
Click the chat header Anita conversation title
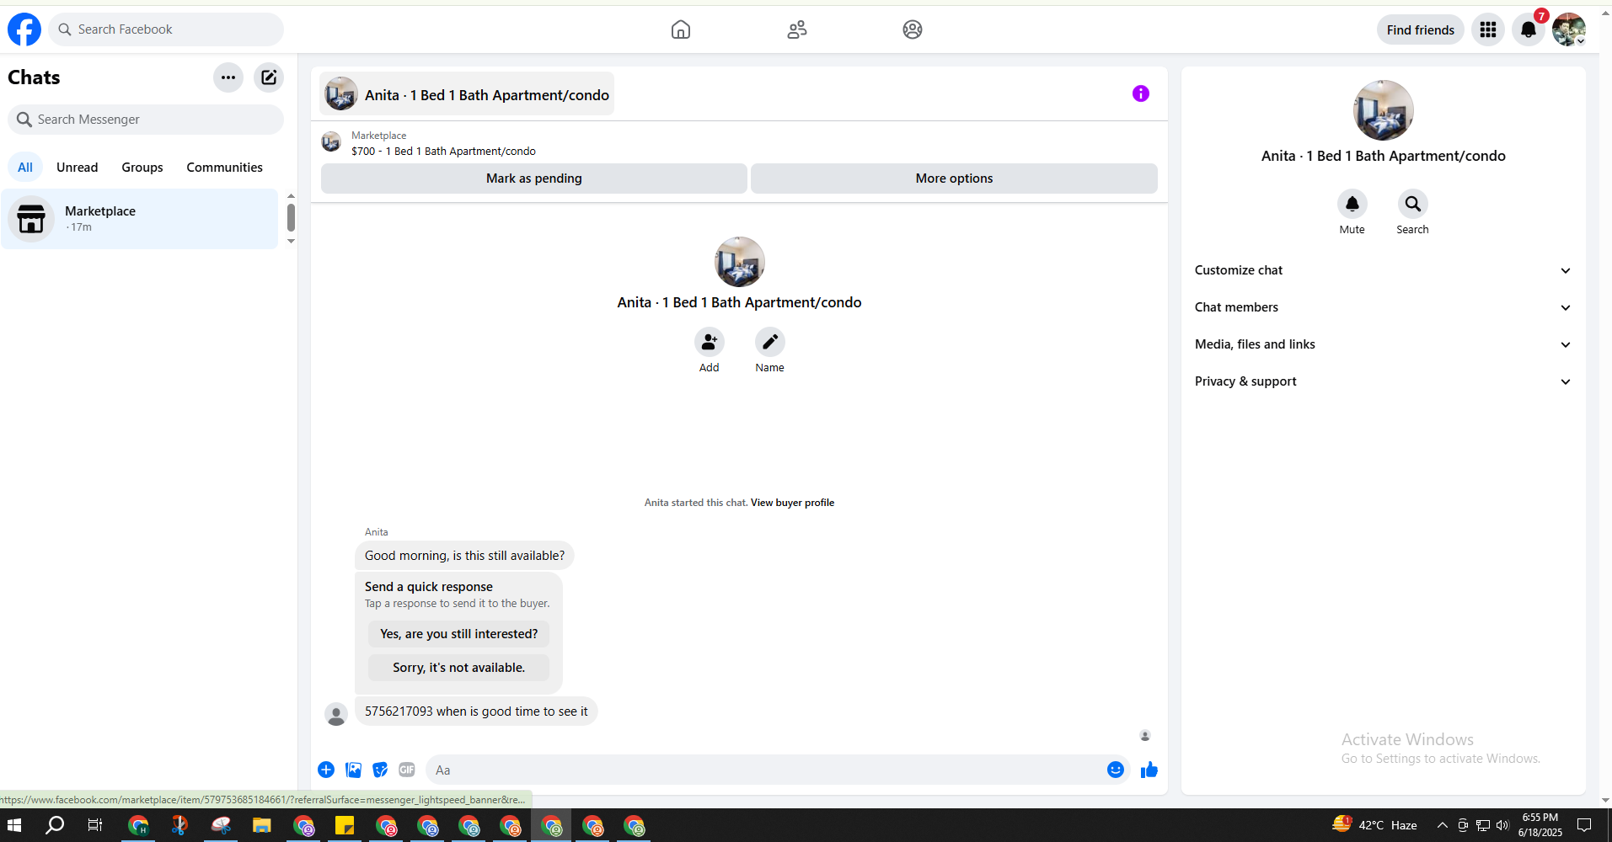(467, 93)
